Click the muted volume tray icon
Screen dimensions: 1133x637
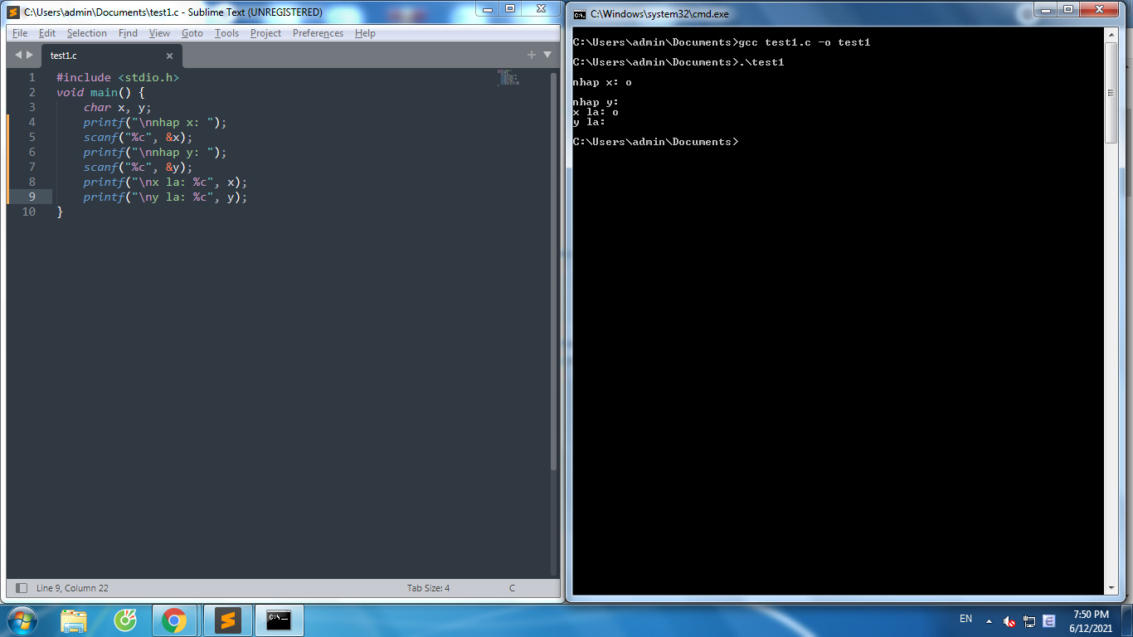tap(1009, 621)
